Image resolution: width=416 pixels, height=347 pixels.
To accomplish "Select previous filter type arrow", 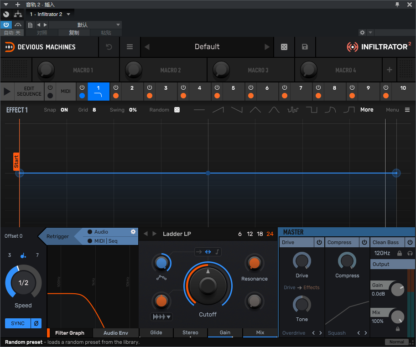I will (x=146, y=234).
